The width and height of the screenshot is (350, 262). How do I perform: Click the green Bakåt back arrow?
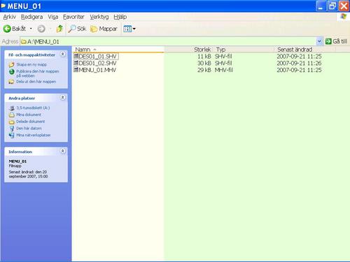point(7,29)
